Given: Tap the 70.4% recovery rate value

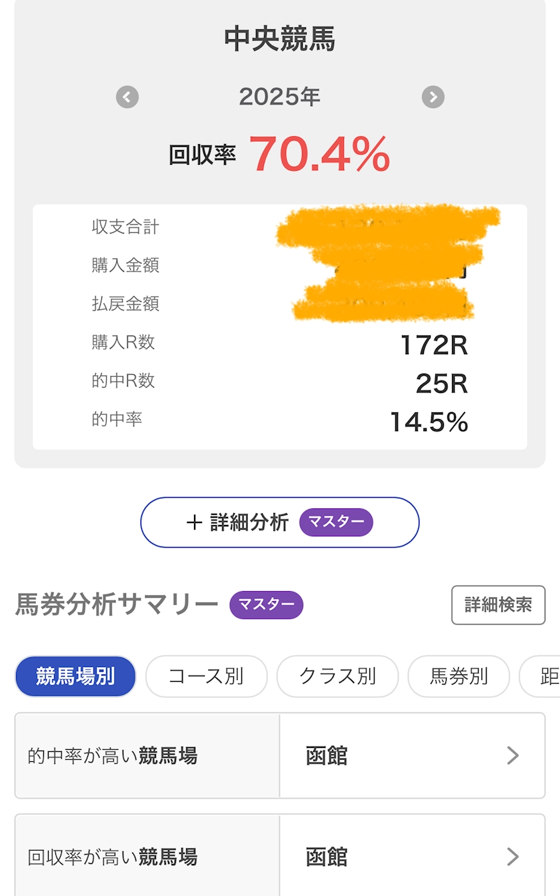Looking at the screenshot, I should pos(319,154).
